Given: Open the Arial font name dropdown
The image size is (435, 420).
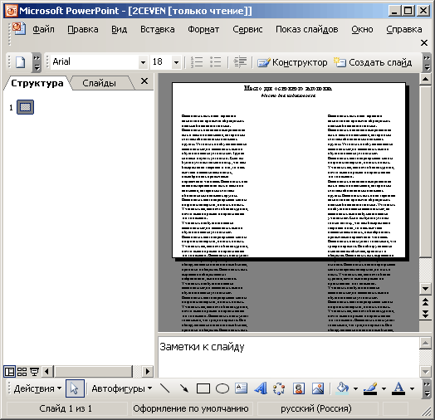Looking at the screenshot, I should coord(143,62).
